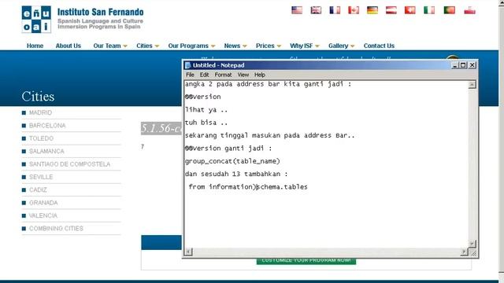Open the SALAMANCA city link
Screen dimensions: 504x283
click(x=46, y=151)
